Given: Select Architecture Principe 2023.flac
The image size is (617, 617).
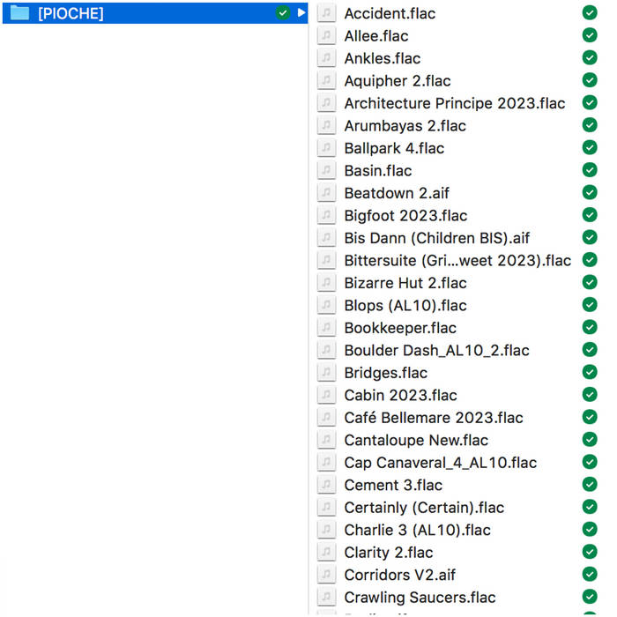Looking at the screenshot, I should (454, 103).
